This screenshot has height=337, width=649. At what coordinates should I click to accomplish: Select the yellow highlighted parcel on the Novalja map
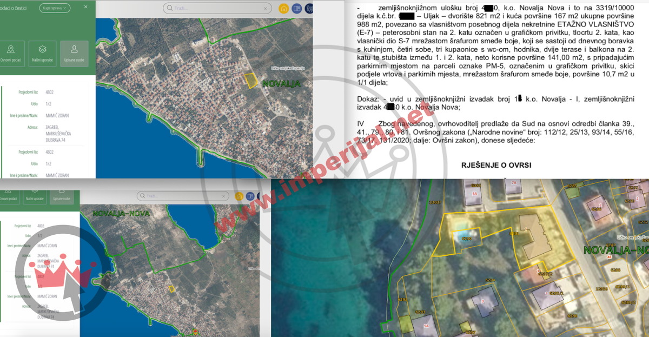pyautogui.click(x=250, y=81)
